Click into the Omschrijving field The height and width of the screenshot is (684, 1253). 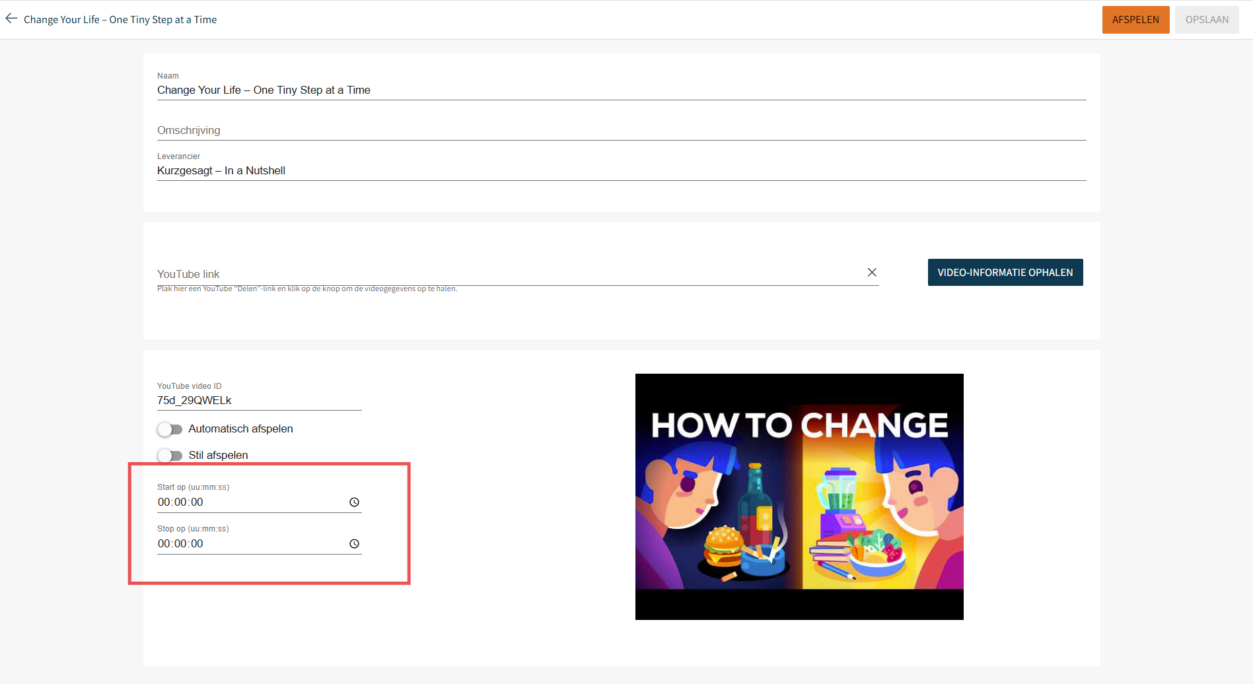point(621,131)
